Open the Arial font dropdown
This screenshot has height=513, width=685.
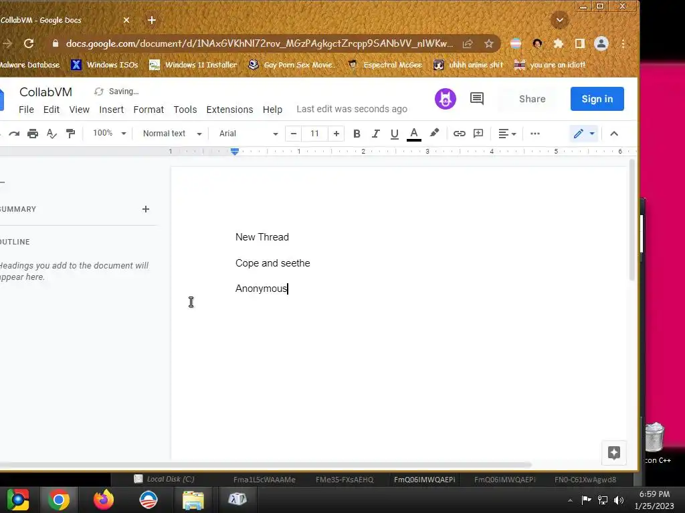click(249, 134)
